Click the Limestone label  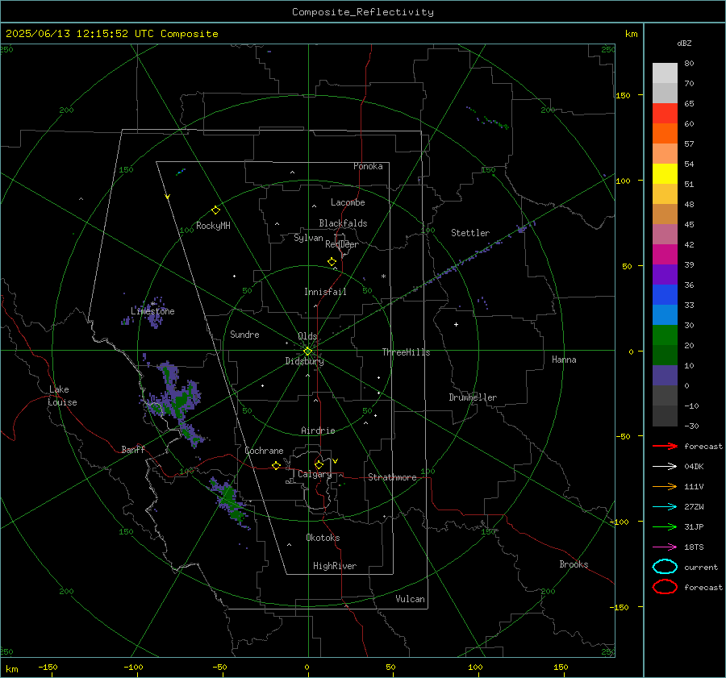(x=152, y=311)
